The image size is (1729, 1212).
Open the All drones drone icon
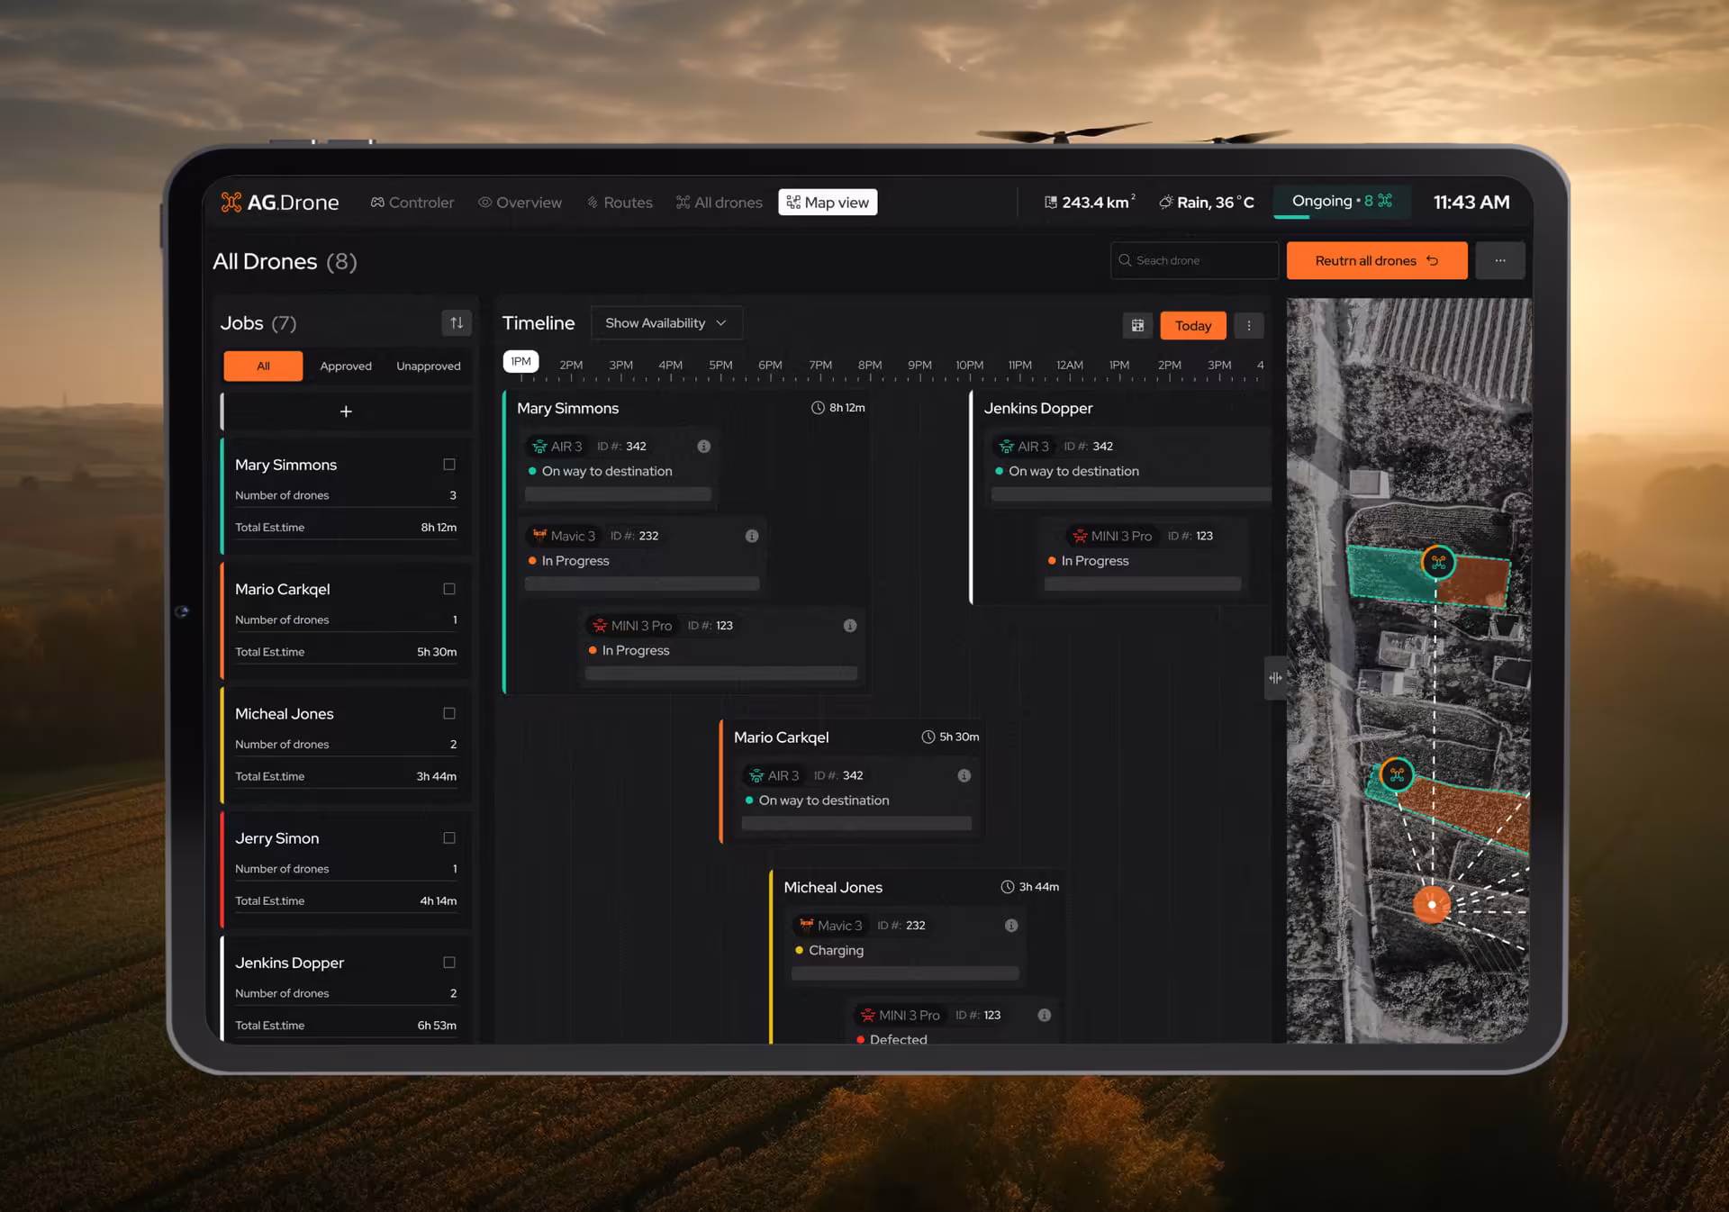[x=683, y=202]
